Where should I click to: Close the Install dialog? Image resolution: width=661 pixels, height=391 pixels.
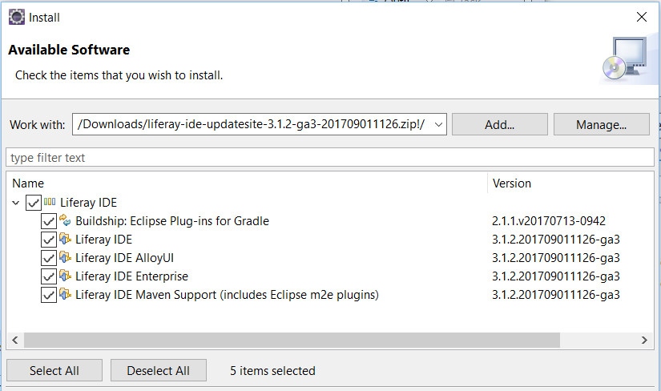[x=642, y=17]
